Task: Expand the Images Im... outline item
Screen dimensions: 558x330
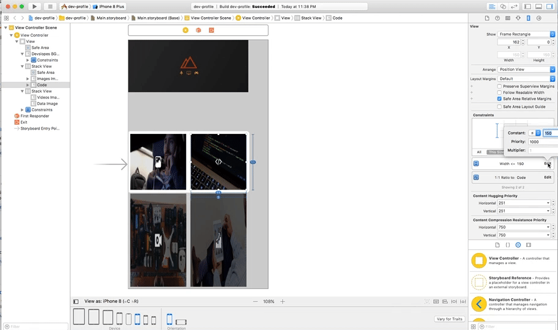Action: (x=28, y=79)
